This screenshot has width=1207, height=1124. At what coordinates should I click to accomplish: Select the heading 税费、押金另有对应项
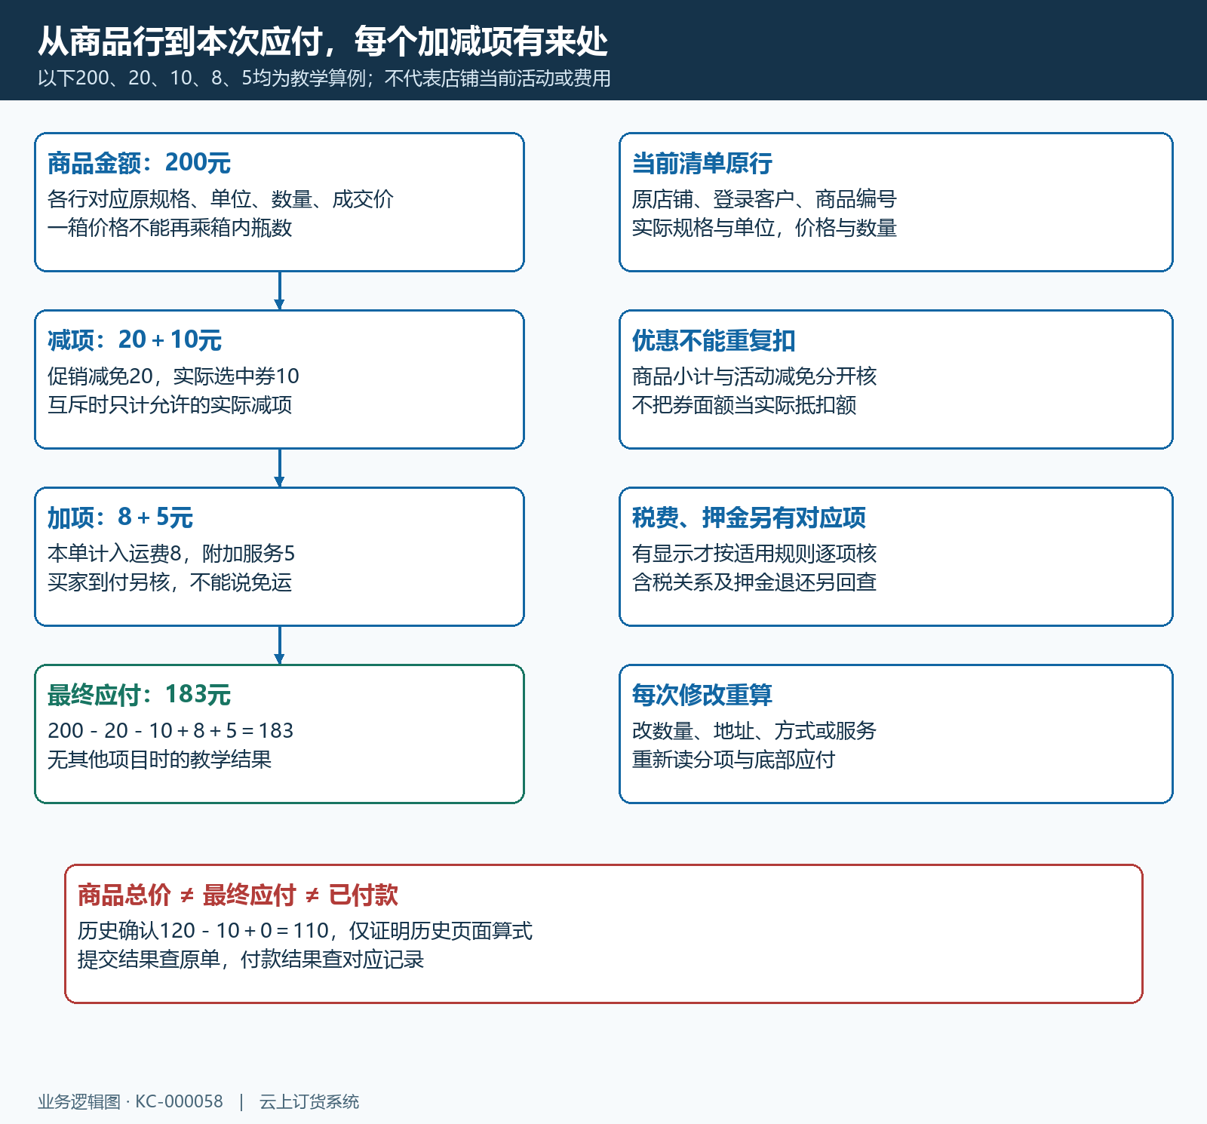(748, 517)
